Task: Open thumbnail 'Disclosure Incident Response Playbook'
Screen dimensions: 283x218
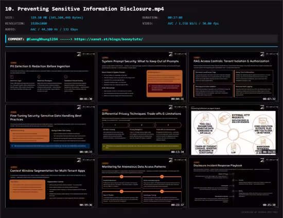Action: (x=234, y=183)
